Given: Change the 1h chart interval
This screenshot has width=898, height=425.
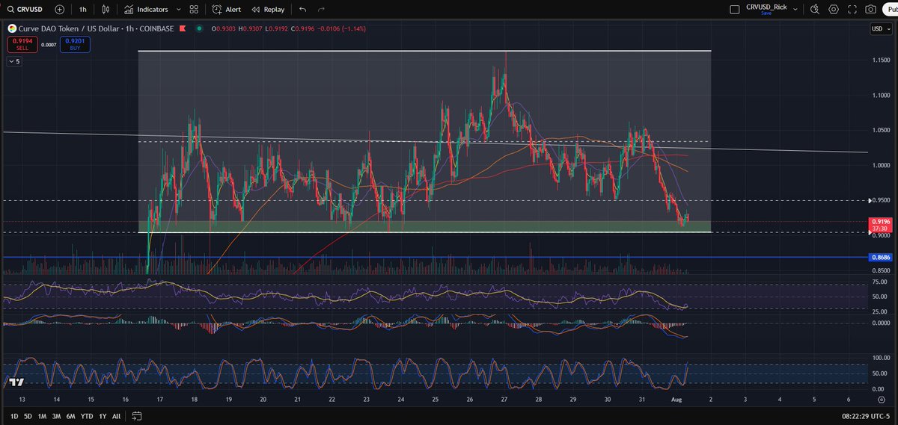Looking at the screenshot, I should coord(83,9).
